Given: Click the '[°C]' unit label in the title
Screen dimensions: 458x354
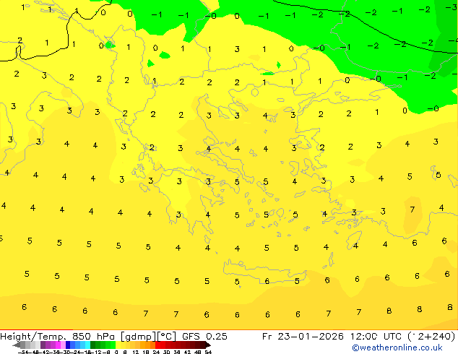Looking at the screenshot, I should (166, 337).
